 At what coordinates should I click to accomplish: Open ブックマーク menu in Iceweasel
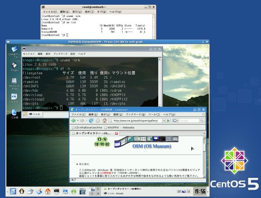[136, 115]
